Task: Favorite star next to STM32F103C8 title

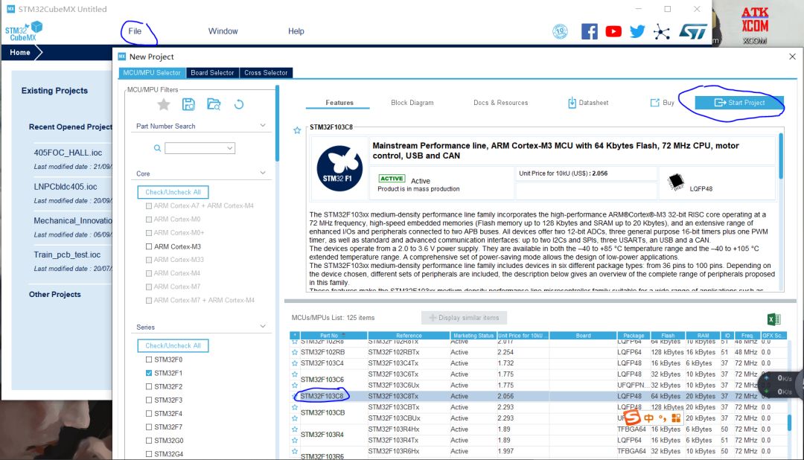Action: [297, 130]
